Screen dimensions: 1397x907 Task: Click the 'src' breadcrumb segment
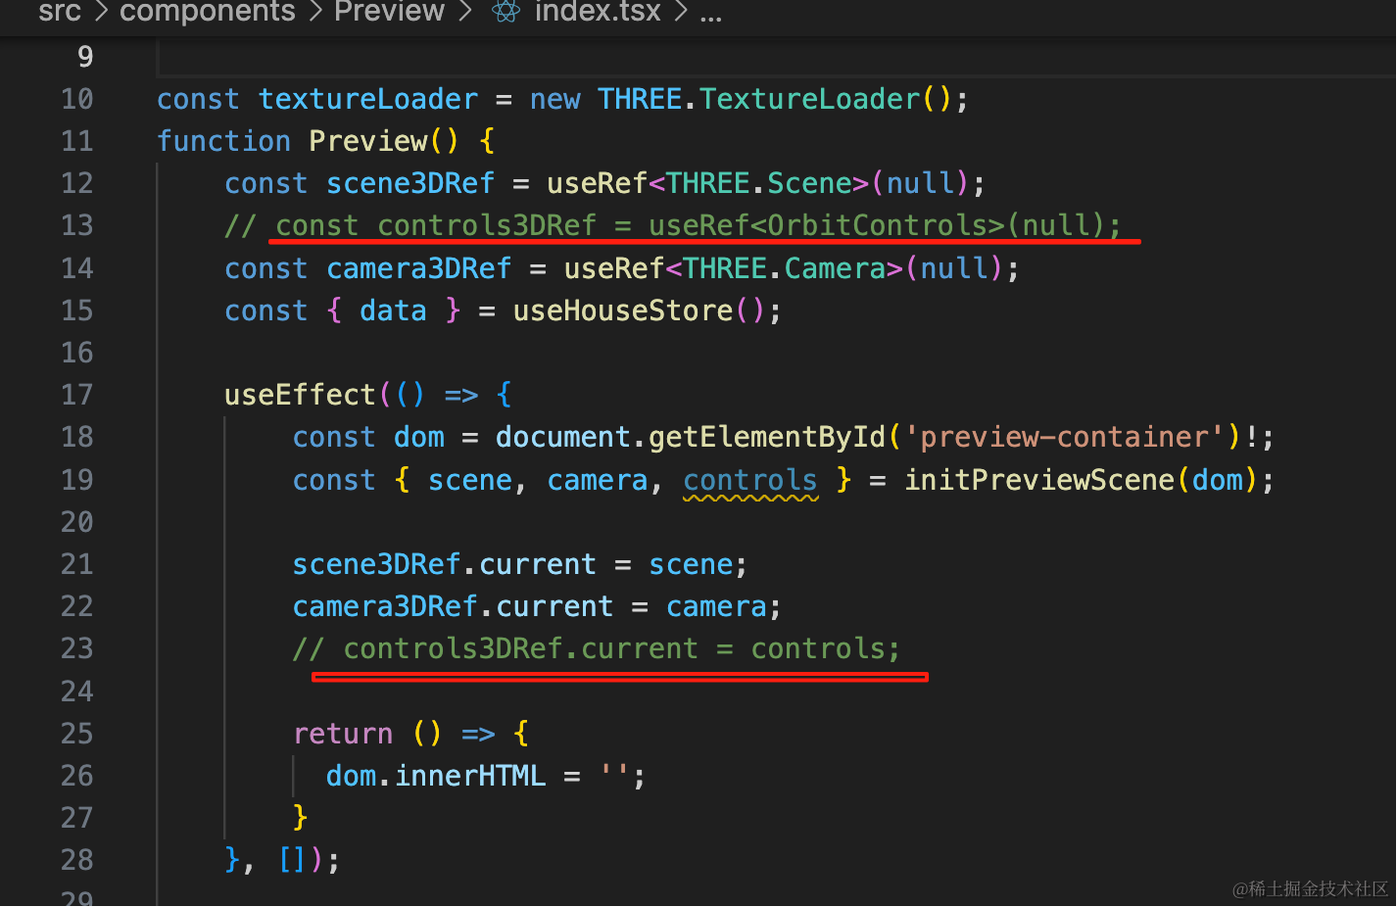(59, 12)
